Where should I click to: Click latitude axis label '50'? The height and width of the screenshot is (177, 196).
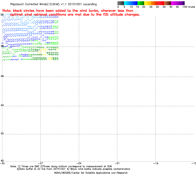2,15
